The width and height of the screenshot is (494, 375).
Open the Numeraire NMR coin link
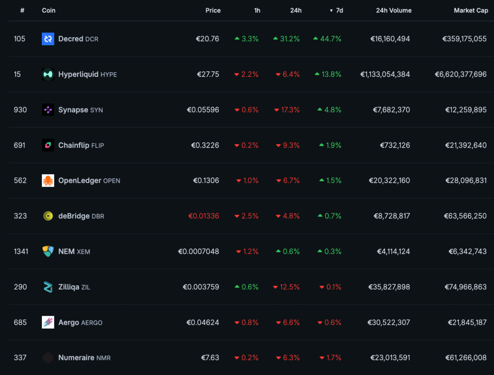[x=84, y=358]
